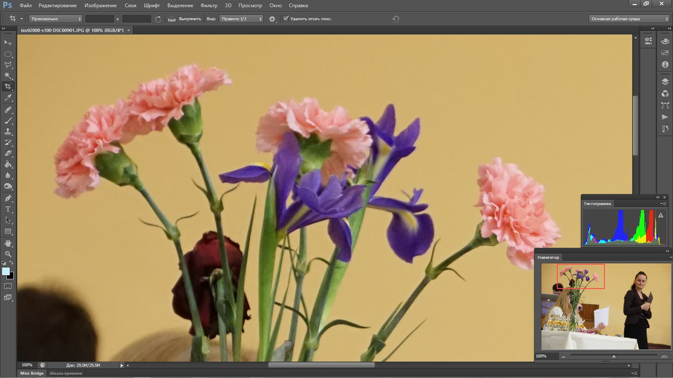Swap foreground and background colors
This screenshot has width=673, height=378.
click(x=12, y=263)
